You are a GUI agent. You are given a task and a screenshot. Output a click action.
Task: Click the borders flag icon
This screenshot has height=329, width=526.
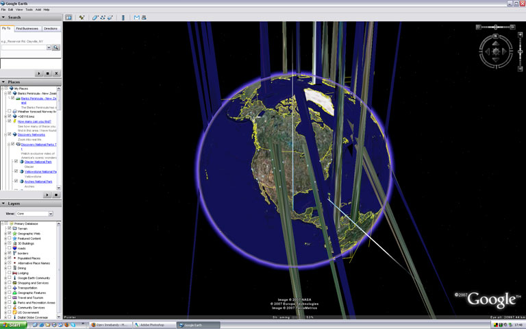point(14,253)
